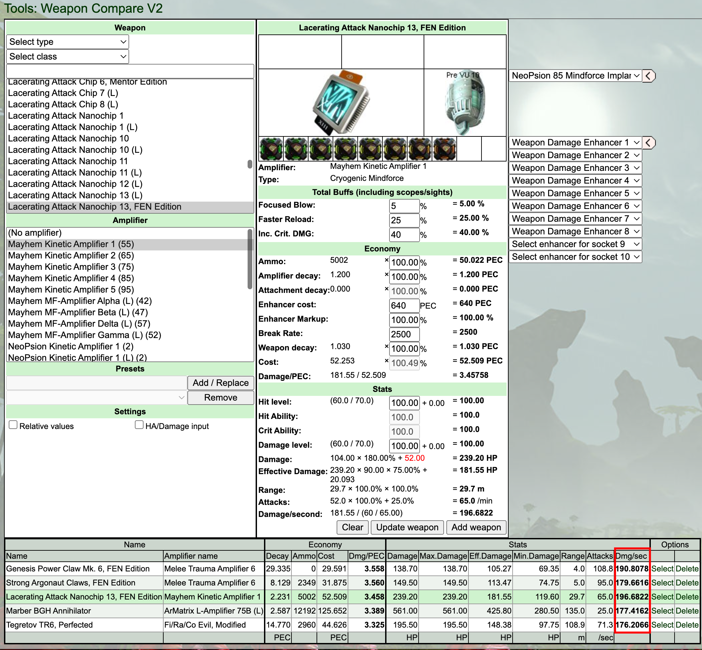Enable the HA/Damage input checkbox
Image resolution: width=702 pixels, height=650 pixels.
point(139,425)
